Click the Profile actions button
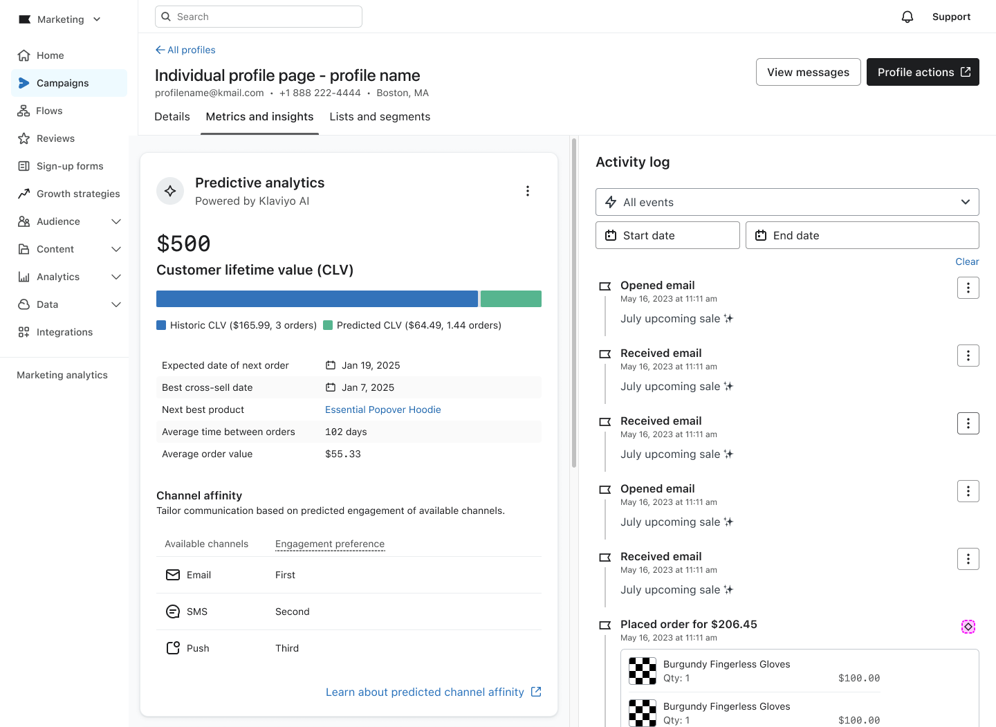 click(923, 72)
